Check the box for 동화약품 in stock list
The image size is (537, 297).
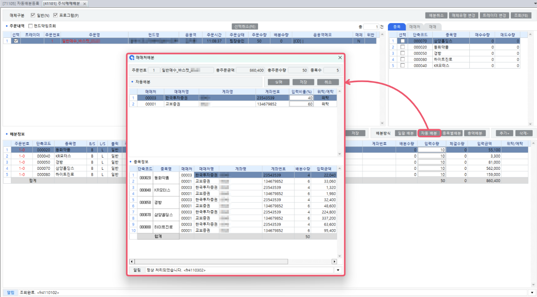coord(403,47)
